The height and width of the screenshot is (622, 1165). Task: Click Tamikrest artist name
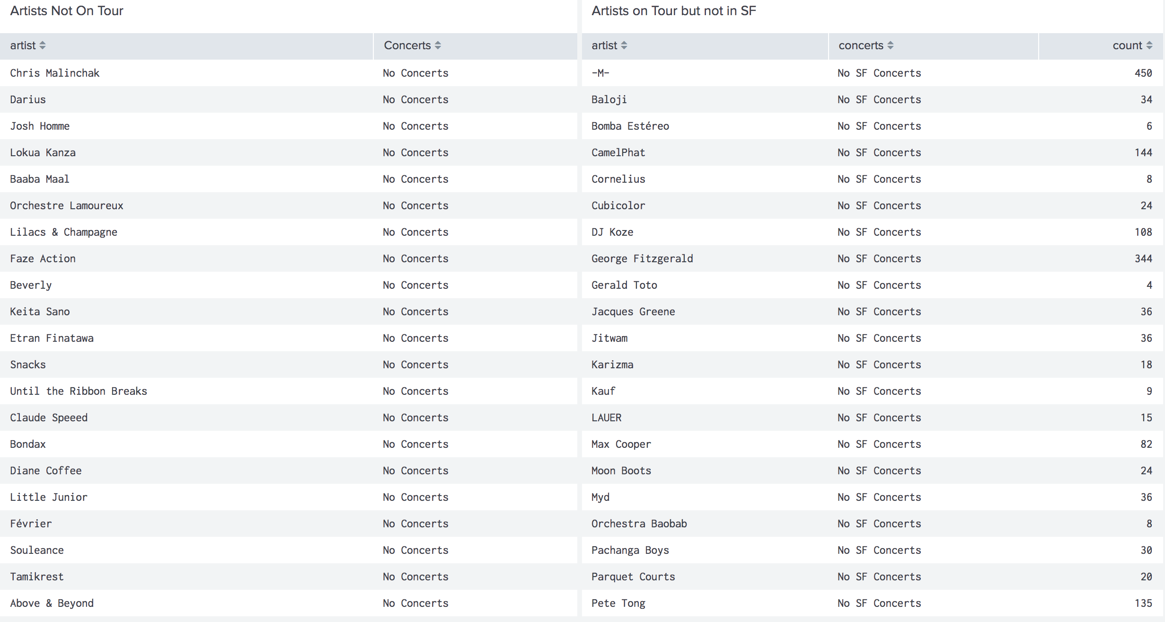[x=37, y=577]
